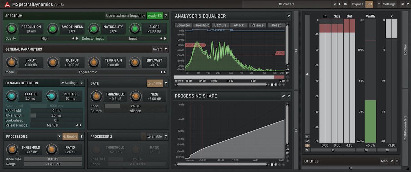Viewport: 411px width, 172px height.
Task: Click the random preset dice icon
Action: click(x=345, y=4)
